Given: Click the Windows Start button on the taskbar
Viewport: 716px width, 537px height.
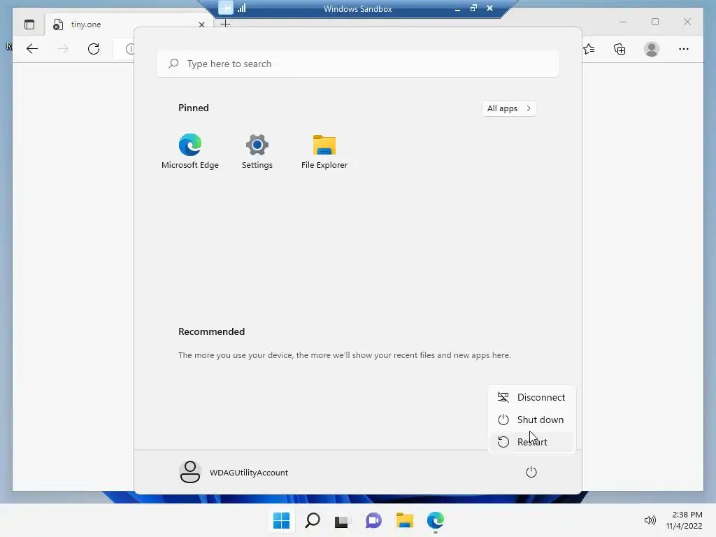Looking at the screenshot, I should [281, 520].
